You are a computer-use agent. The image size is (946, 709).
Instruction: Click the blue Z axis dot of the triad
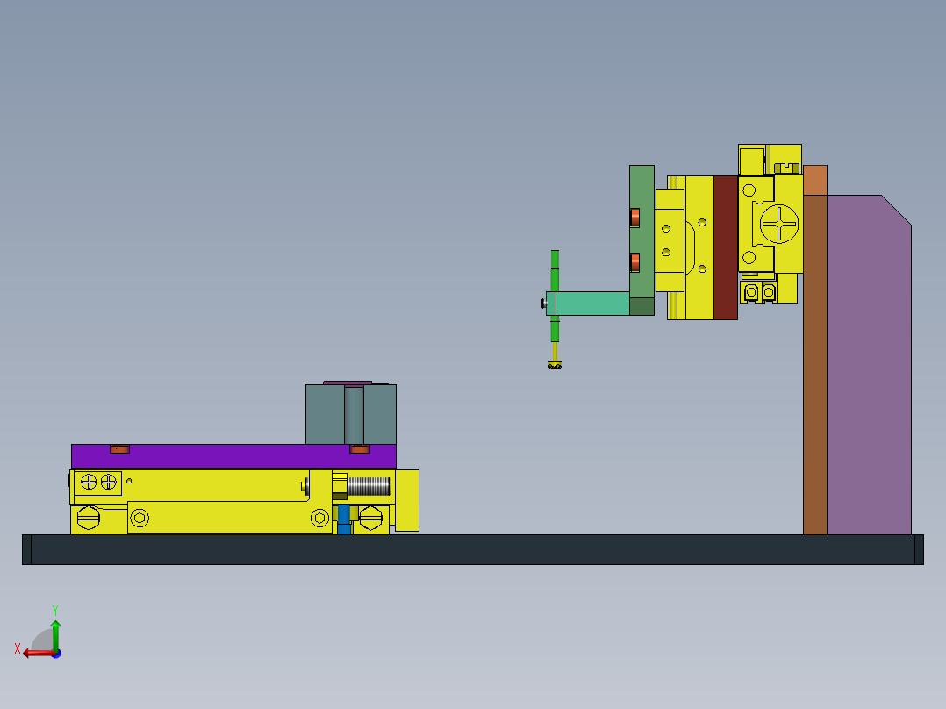57,654
